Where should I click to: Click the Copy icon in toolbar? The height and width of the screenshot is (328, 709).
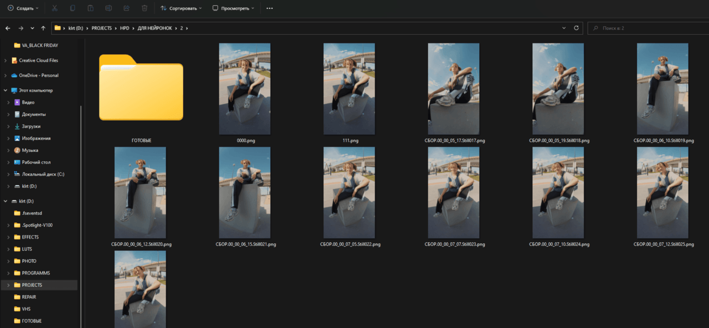(73, 8)
